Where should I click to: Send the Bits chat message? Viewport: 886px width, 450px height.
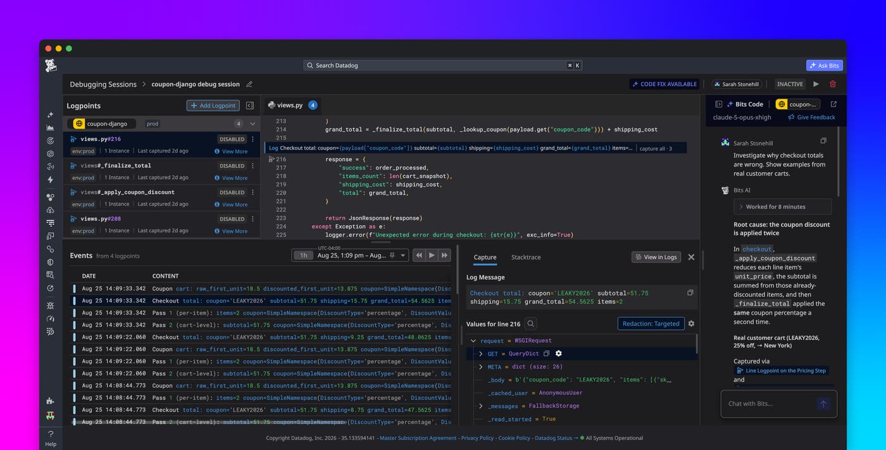click(x=823, y=404)
